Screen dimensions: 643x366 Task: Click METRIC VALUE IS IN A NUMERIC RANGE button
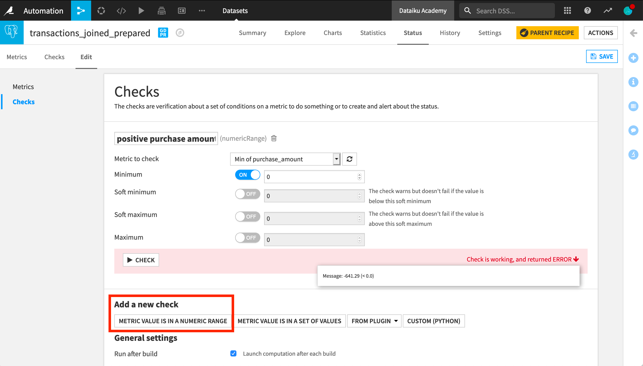click(x=173, y=321)
